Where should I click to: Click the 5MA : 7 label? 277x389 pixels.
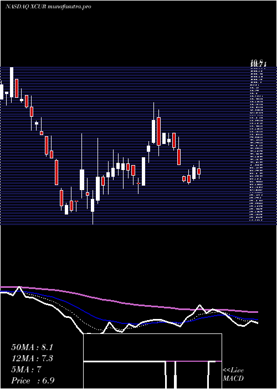pos(26,370)
